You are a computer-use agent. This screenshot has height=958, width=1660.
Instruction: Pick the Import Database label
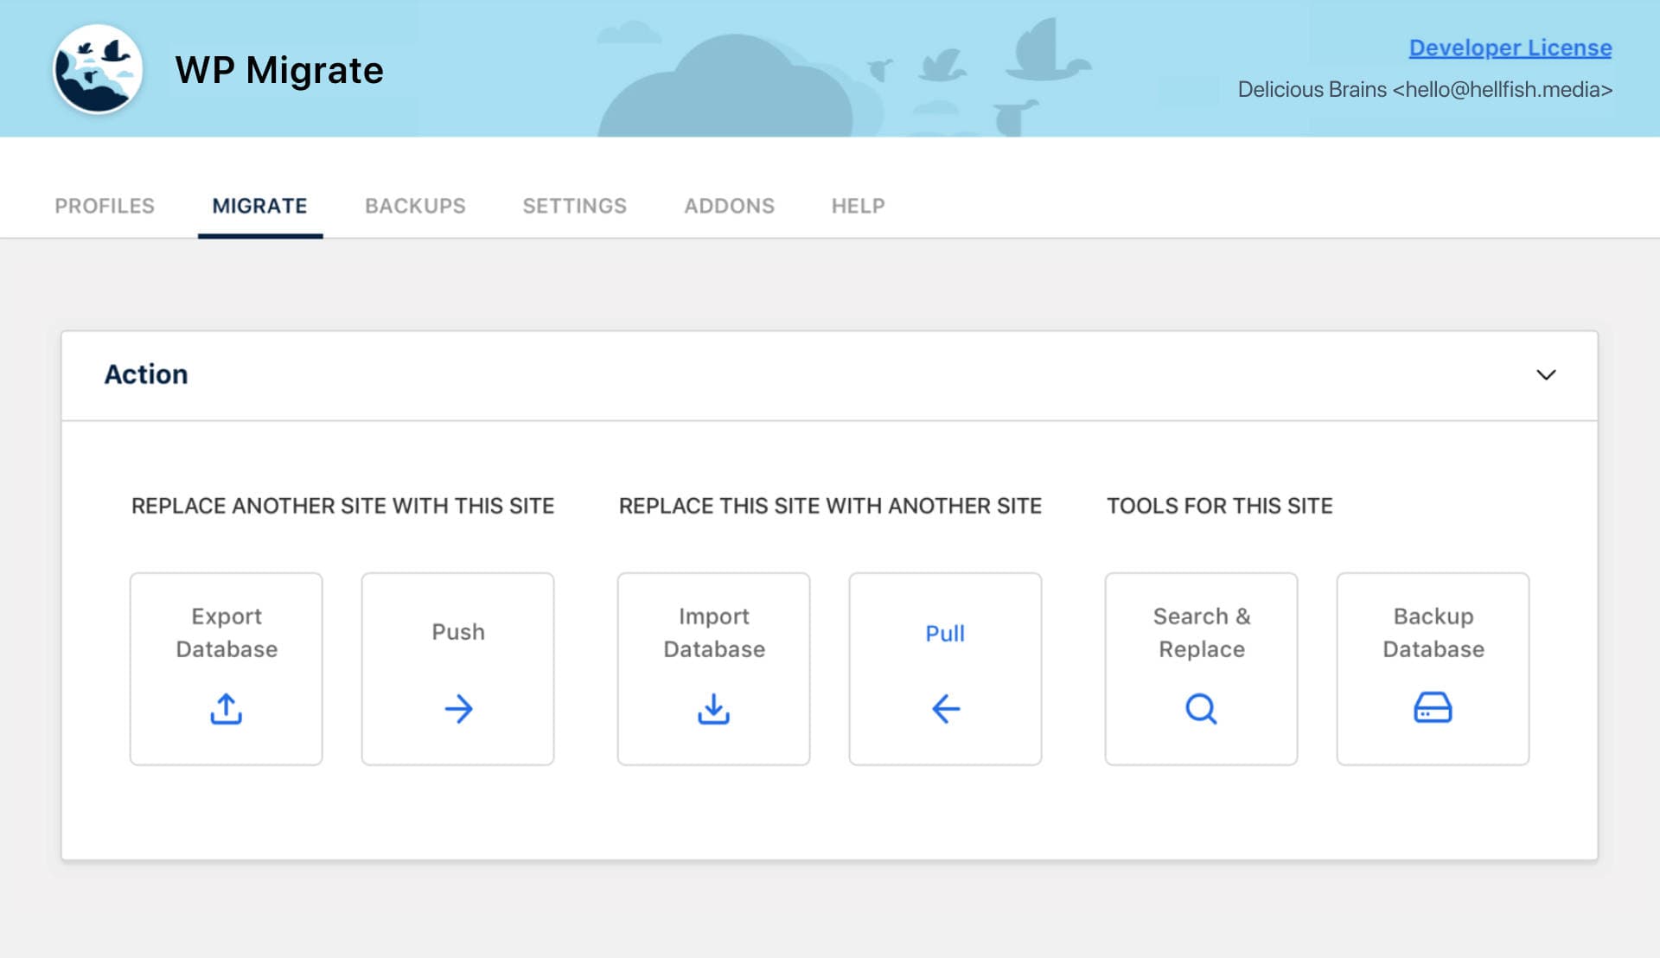pos(714,633)
